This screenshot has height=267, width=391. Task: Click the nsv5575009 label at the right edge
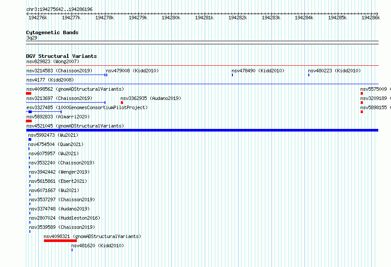click(x=375, y=89)
